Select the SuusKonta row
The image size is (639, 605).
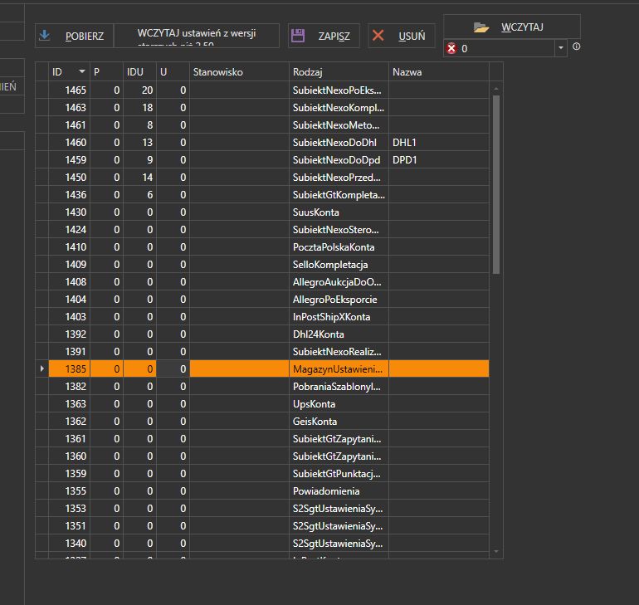(269, 212)
